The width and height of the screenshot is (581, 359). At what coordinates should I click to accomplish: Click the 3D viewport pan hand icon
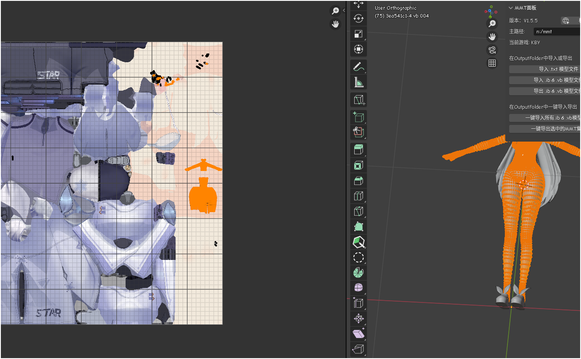[492, 36]
